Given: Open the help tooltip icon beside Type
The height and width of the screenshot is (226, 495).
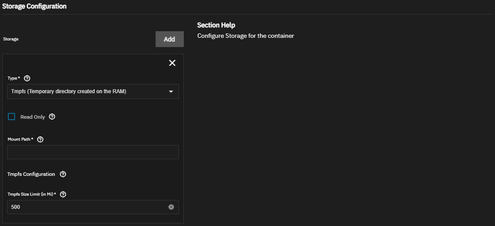Looking at the screenshot, I should pyautogui.click(x=27, y=78).
